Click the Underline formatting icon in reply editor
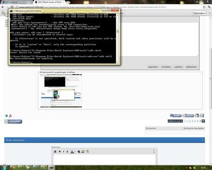The image size is (212, 170). tap(67, 152)
